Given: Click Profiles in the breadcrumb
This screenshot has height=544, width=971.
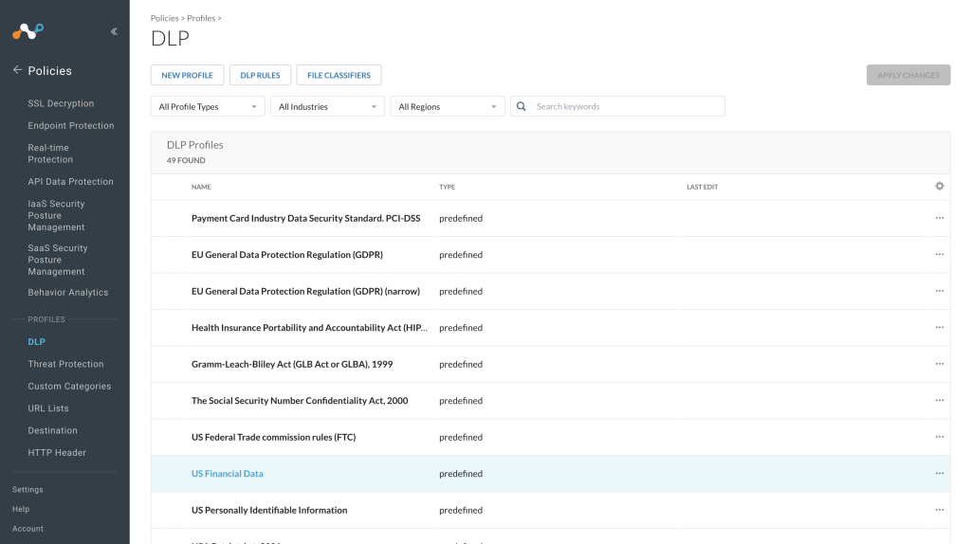Looking at the screenshot, I should pyautogui.click(x=201, y=18).
